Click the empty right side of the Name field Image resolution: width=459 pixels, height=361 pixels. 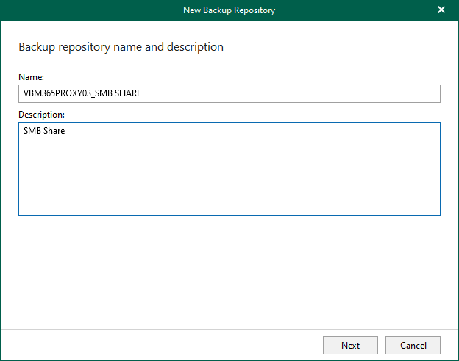point(331,93)
